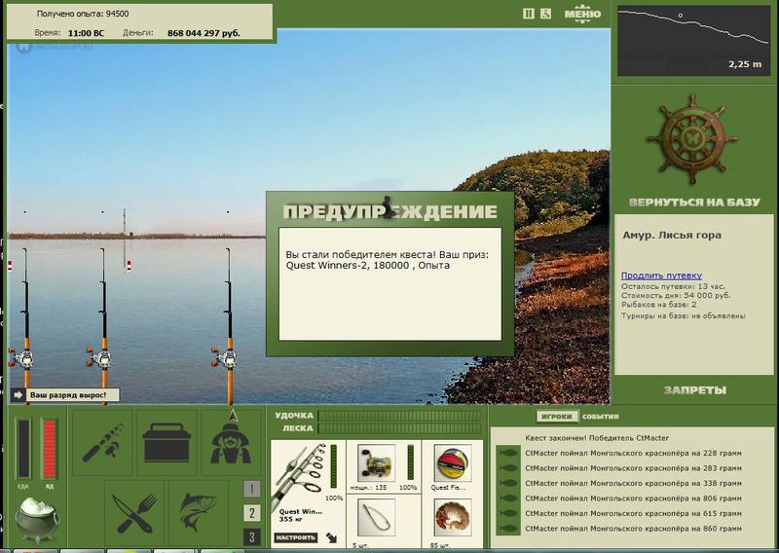The width and height of the screenshot is (779, 553).
Task: Click ВЕРНУТЬСЯ НА БАЗУ
Action: tap(694, 203)
